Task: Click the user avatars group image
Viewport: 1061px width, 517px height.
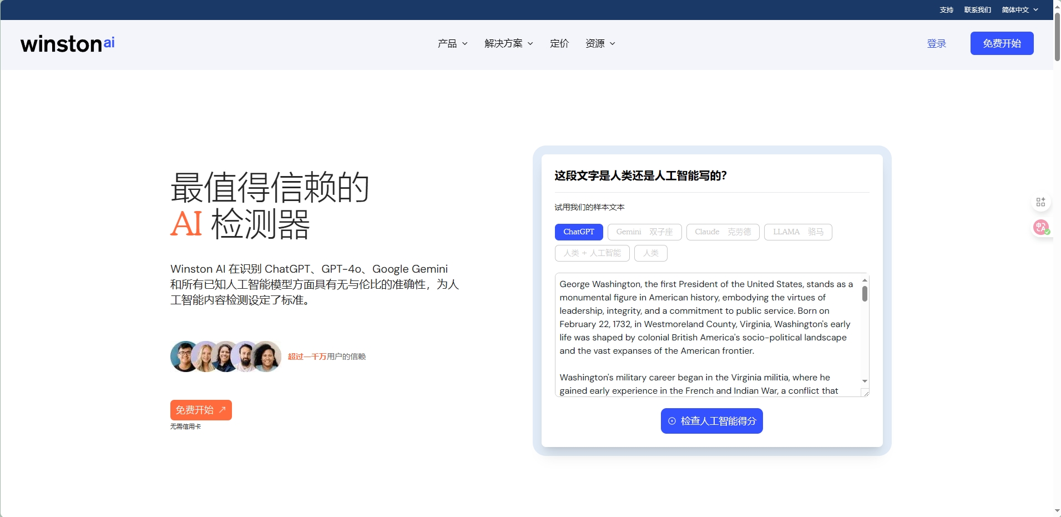Action: [x=225, y=357]
